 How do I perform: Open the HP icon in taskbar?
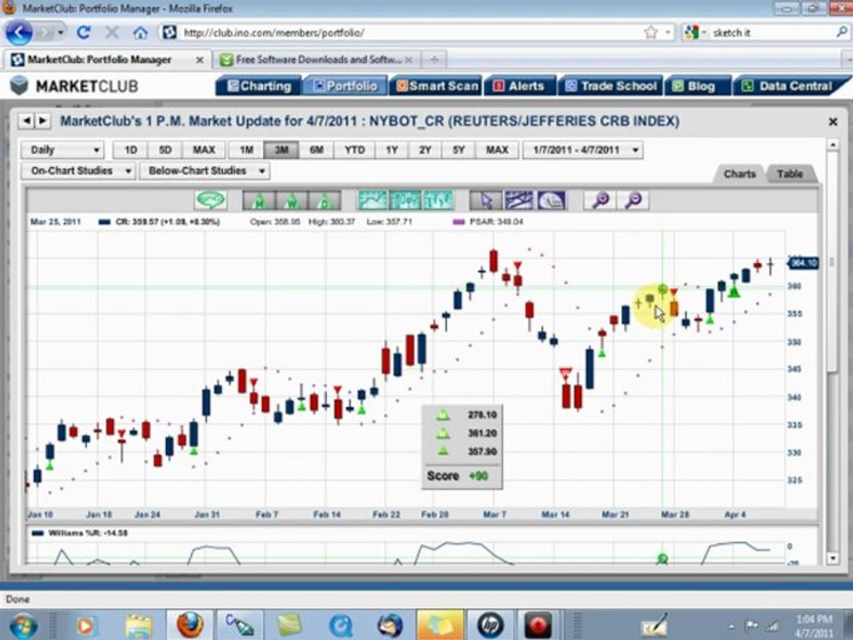tap(490, 626)
